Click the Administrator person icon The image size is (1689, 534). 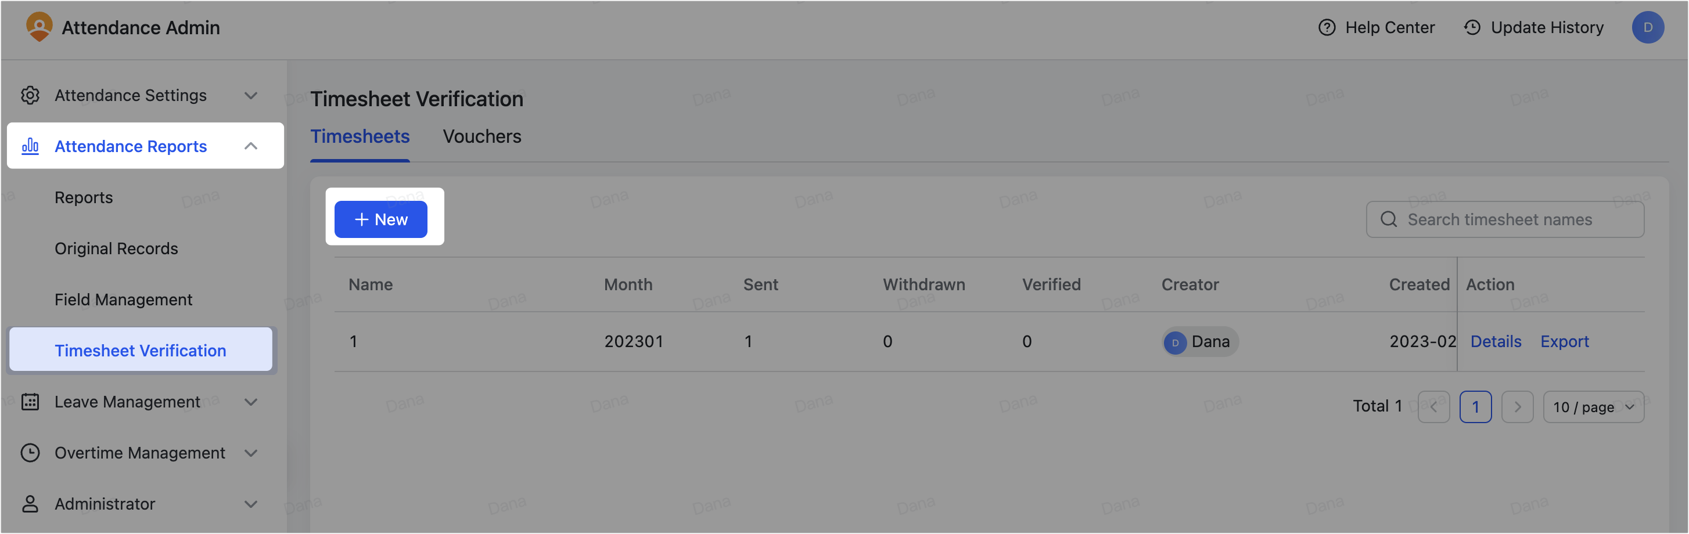[x=30, y=504]
